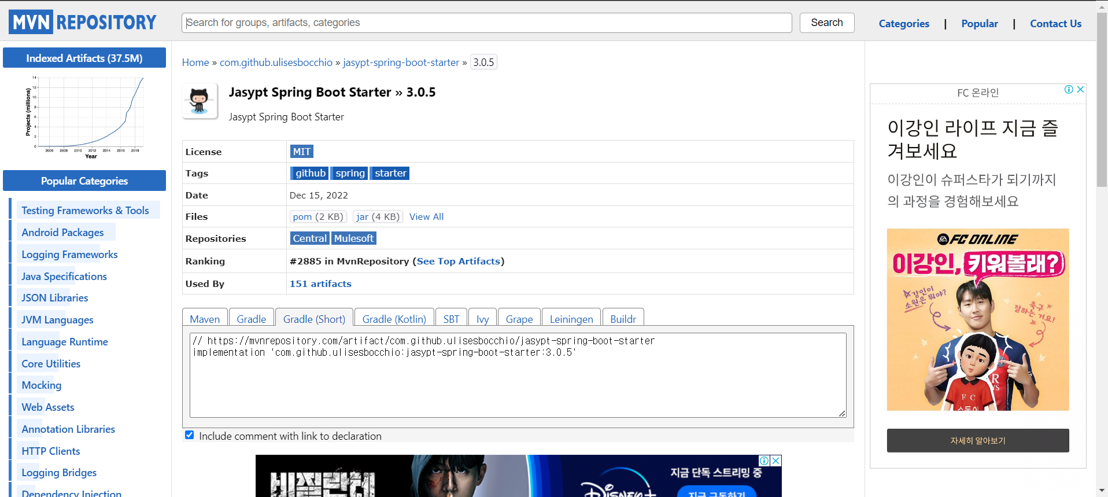Open com.github.ulisesbocchio breadcrumb link
The height and width of the screenshot is (497, 1108).
(x=276, y=62)
